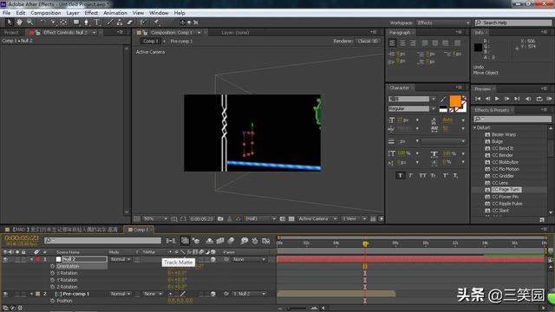Open the Animation menu
555x312 pixels.
[x=115, y=13]
